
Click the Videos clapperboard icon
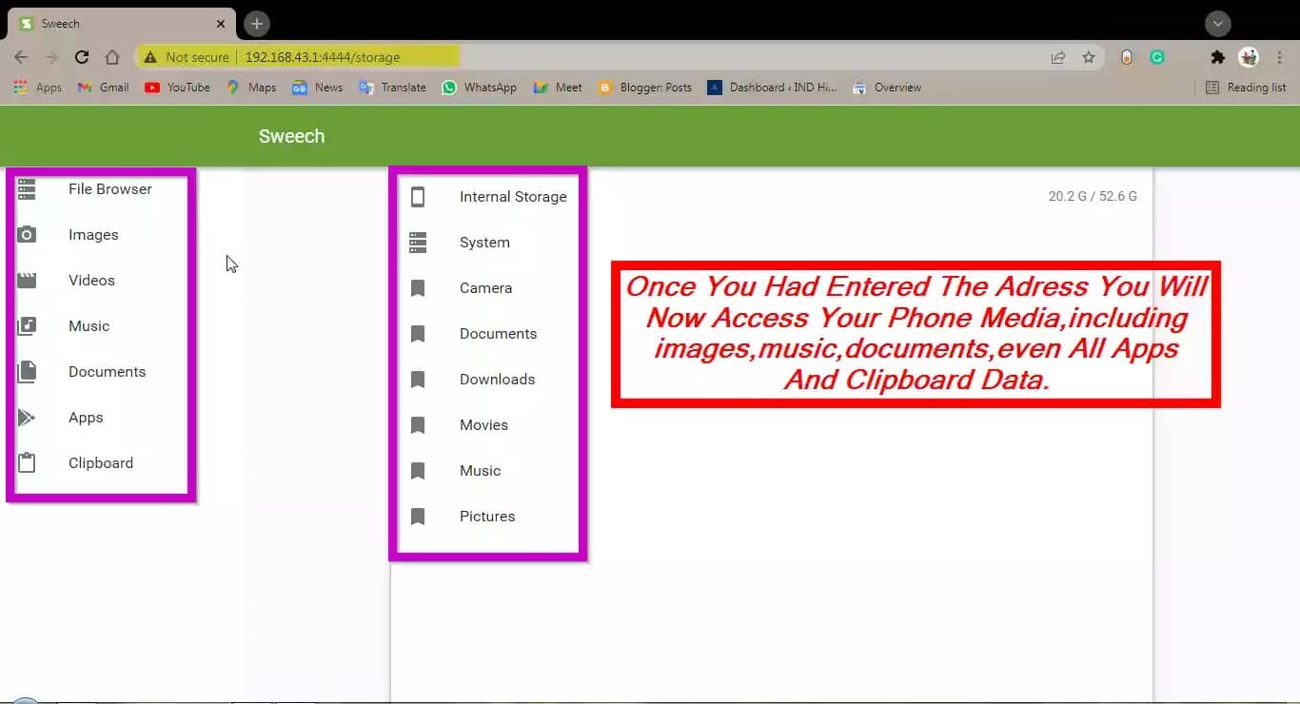pyautogui.click(x=27, y=281)
